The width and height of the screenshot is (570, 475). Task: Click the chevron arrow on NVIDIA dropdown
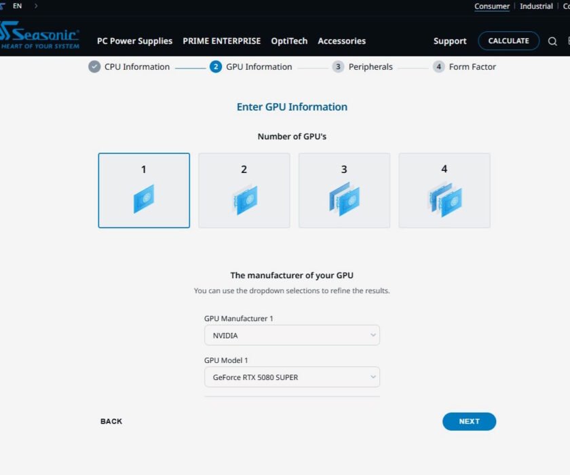pyautogui.click(x=373, y=335)
